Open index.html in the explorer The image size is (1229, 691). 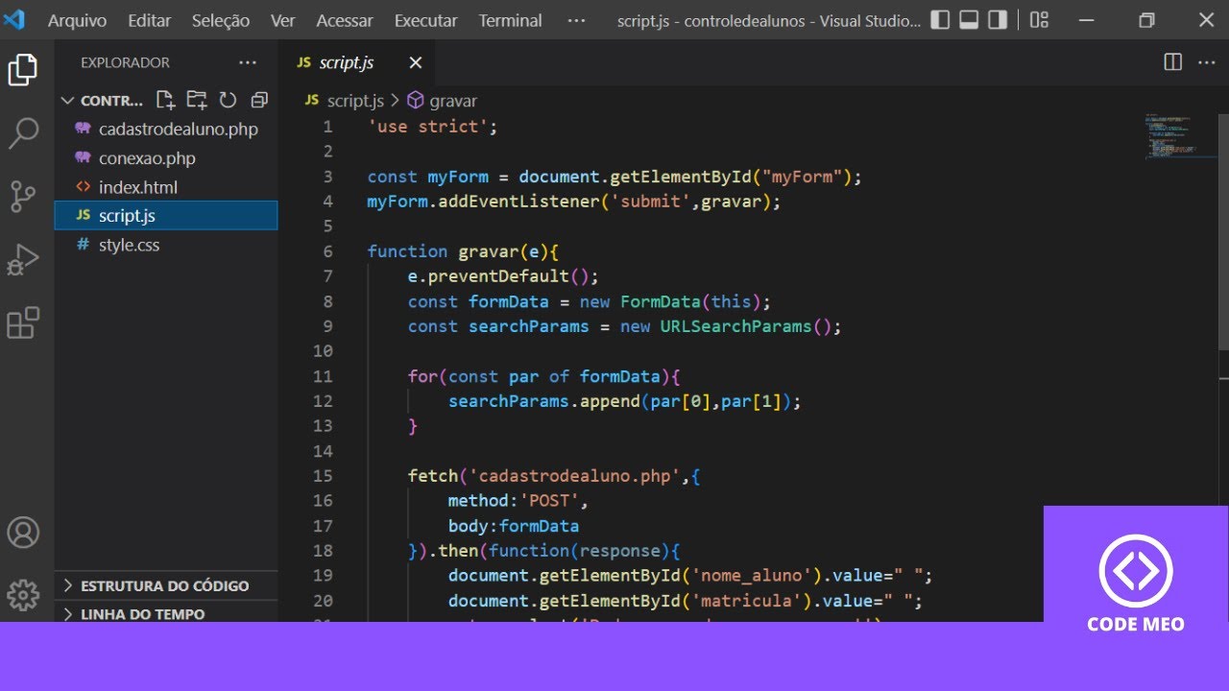tap(165, 186)
